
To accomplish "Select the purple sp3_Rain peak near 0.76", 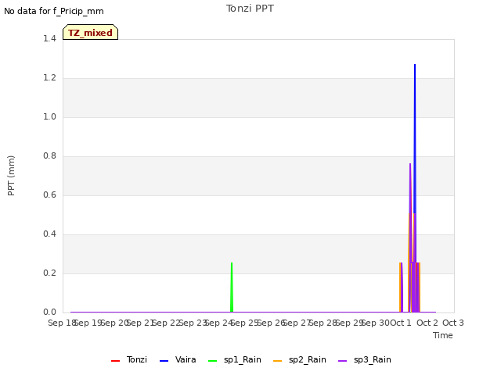I will coord(410,165).
